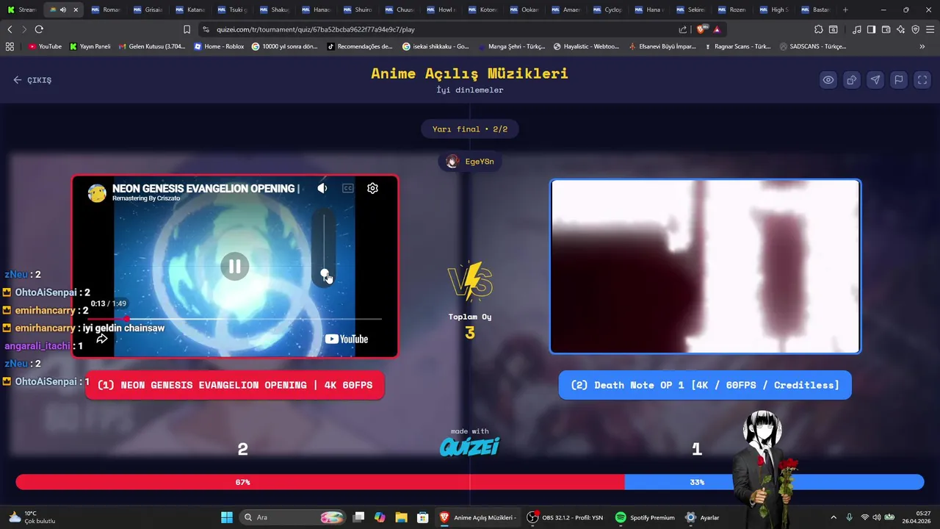Open Spotify Premium from the taskbar
940x529 pixels.
point(644,517)
